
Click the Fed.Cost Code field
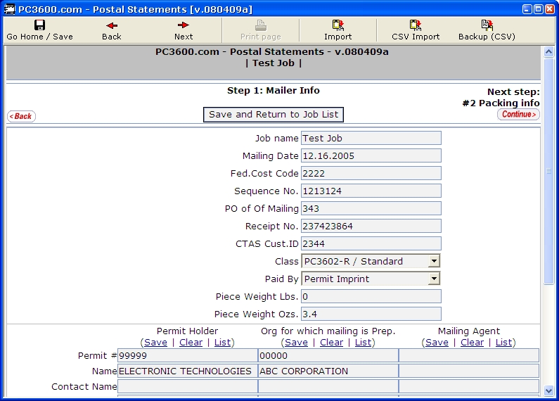point(371,173)
